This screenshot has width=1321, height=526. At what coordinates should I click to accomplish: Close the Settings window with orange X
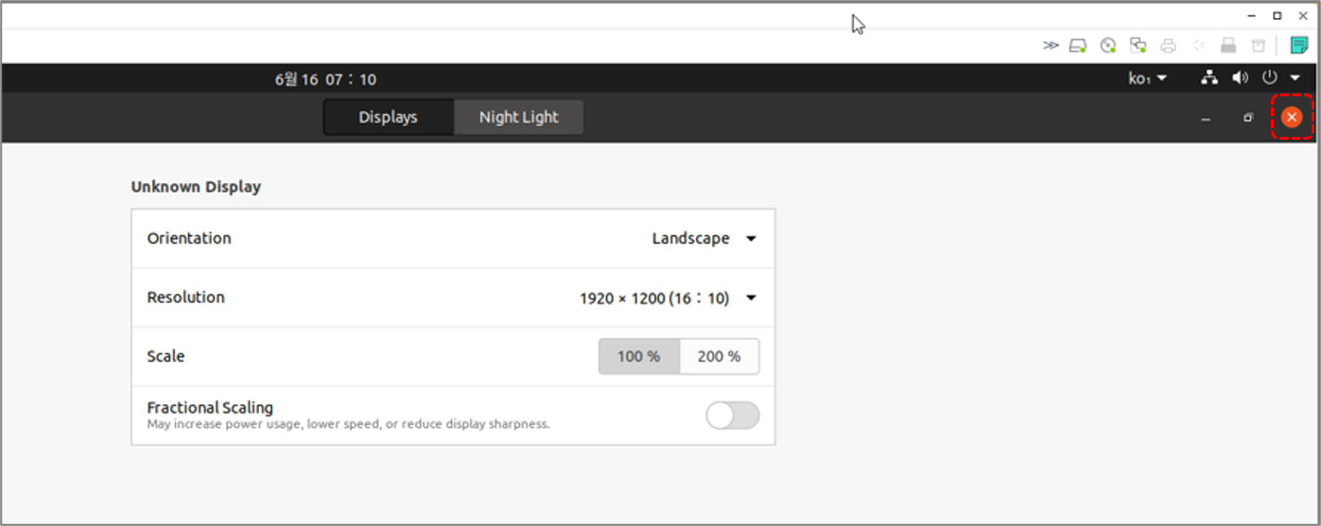[1292, 117]
